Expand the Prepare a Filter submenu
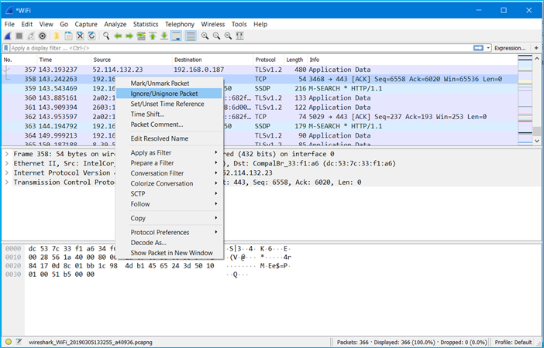 point(169,163)
